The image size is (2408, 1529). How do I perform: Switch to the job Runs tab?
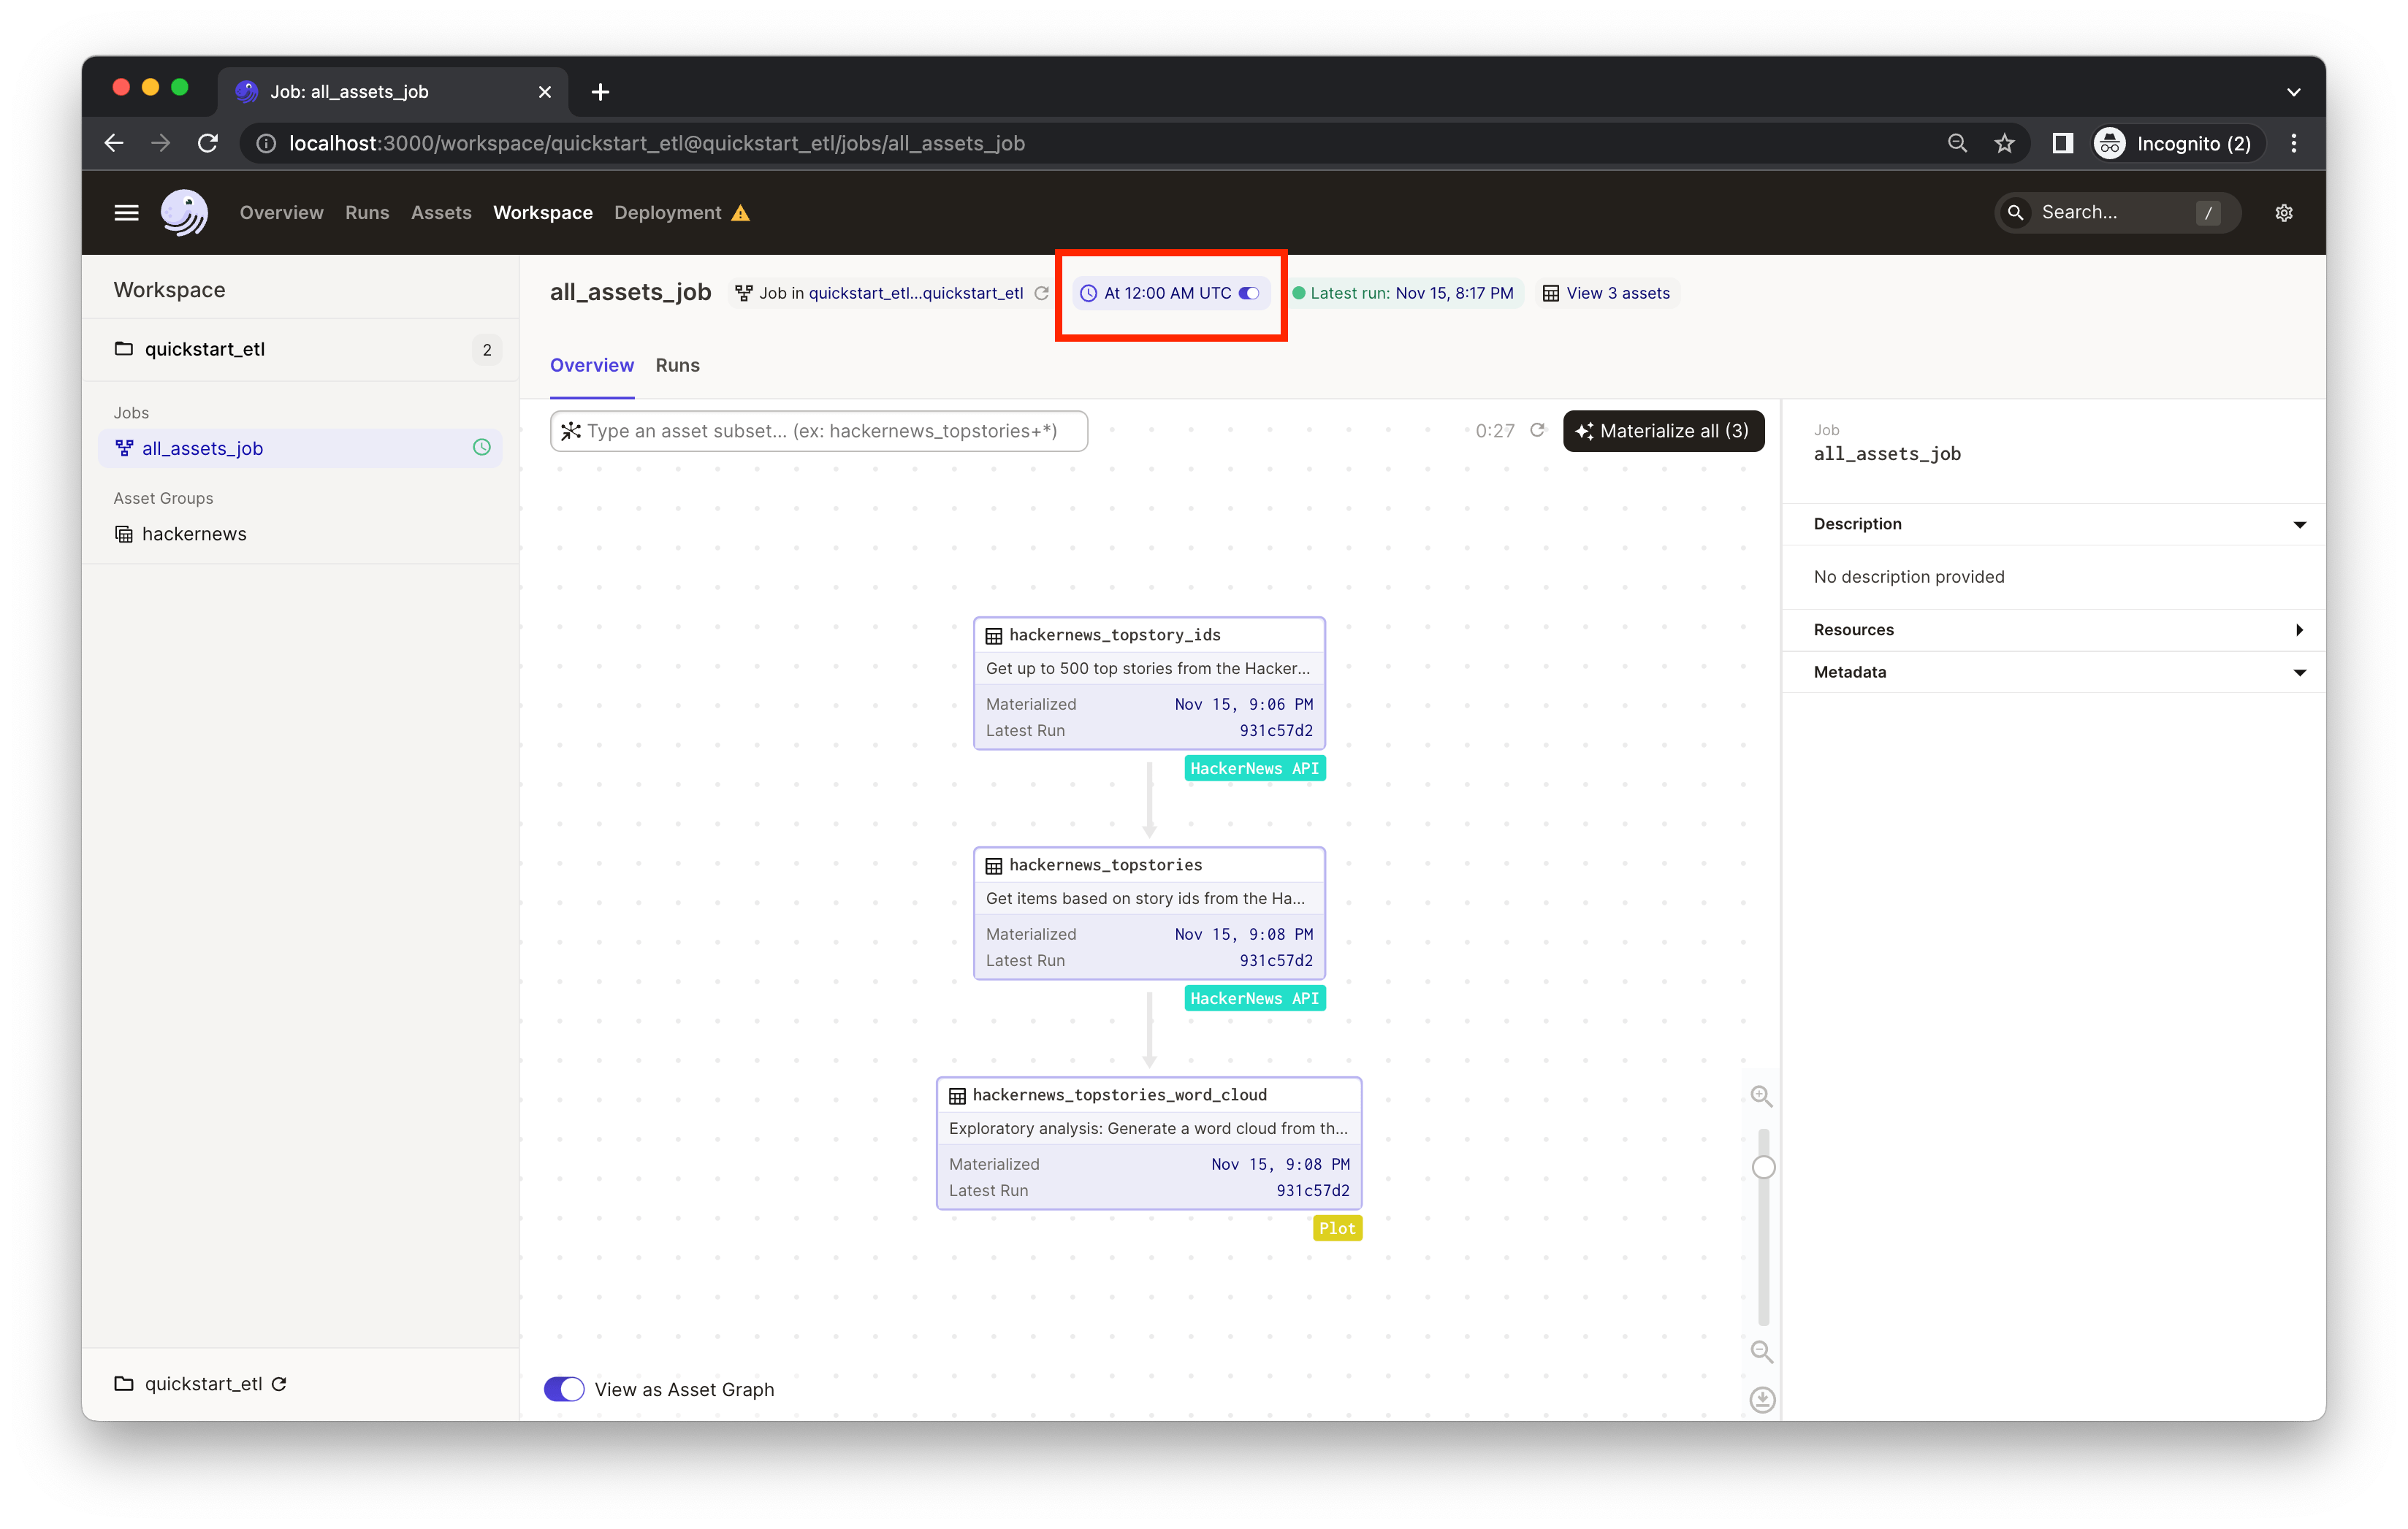click(x=677, y=366)
